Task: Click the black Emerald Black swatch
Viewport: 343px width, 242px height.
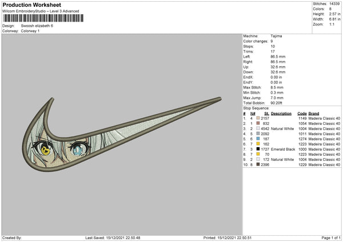Action: click(258, 149)
